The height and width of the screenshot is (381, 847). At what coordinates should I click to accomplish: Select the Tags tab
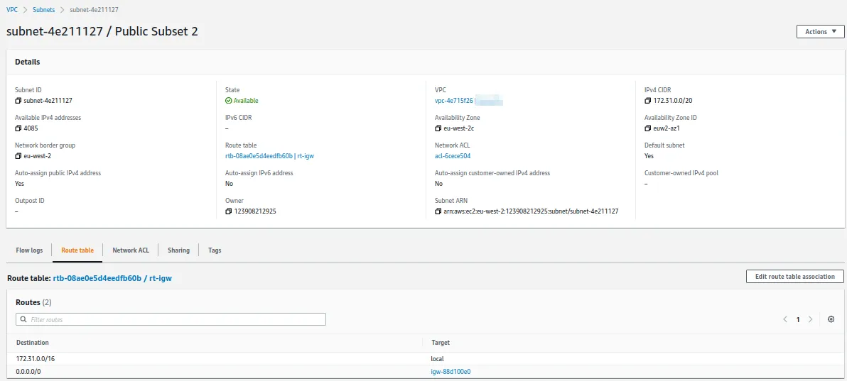pos(215,250)
